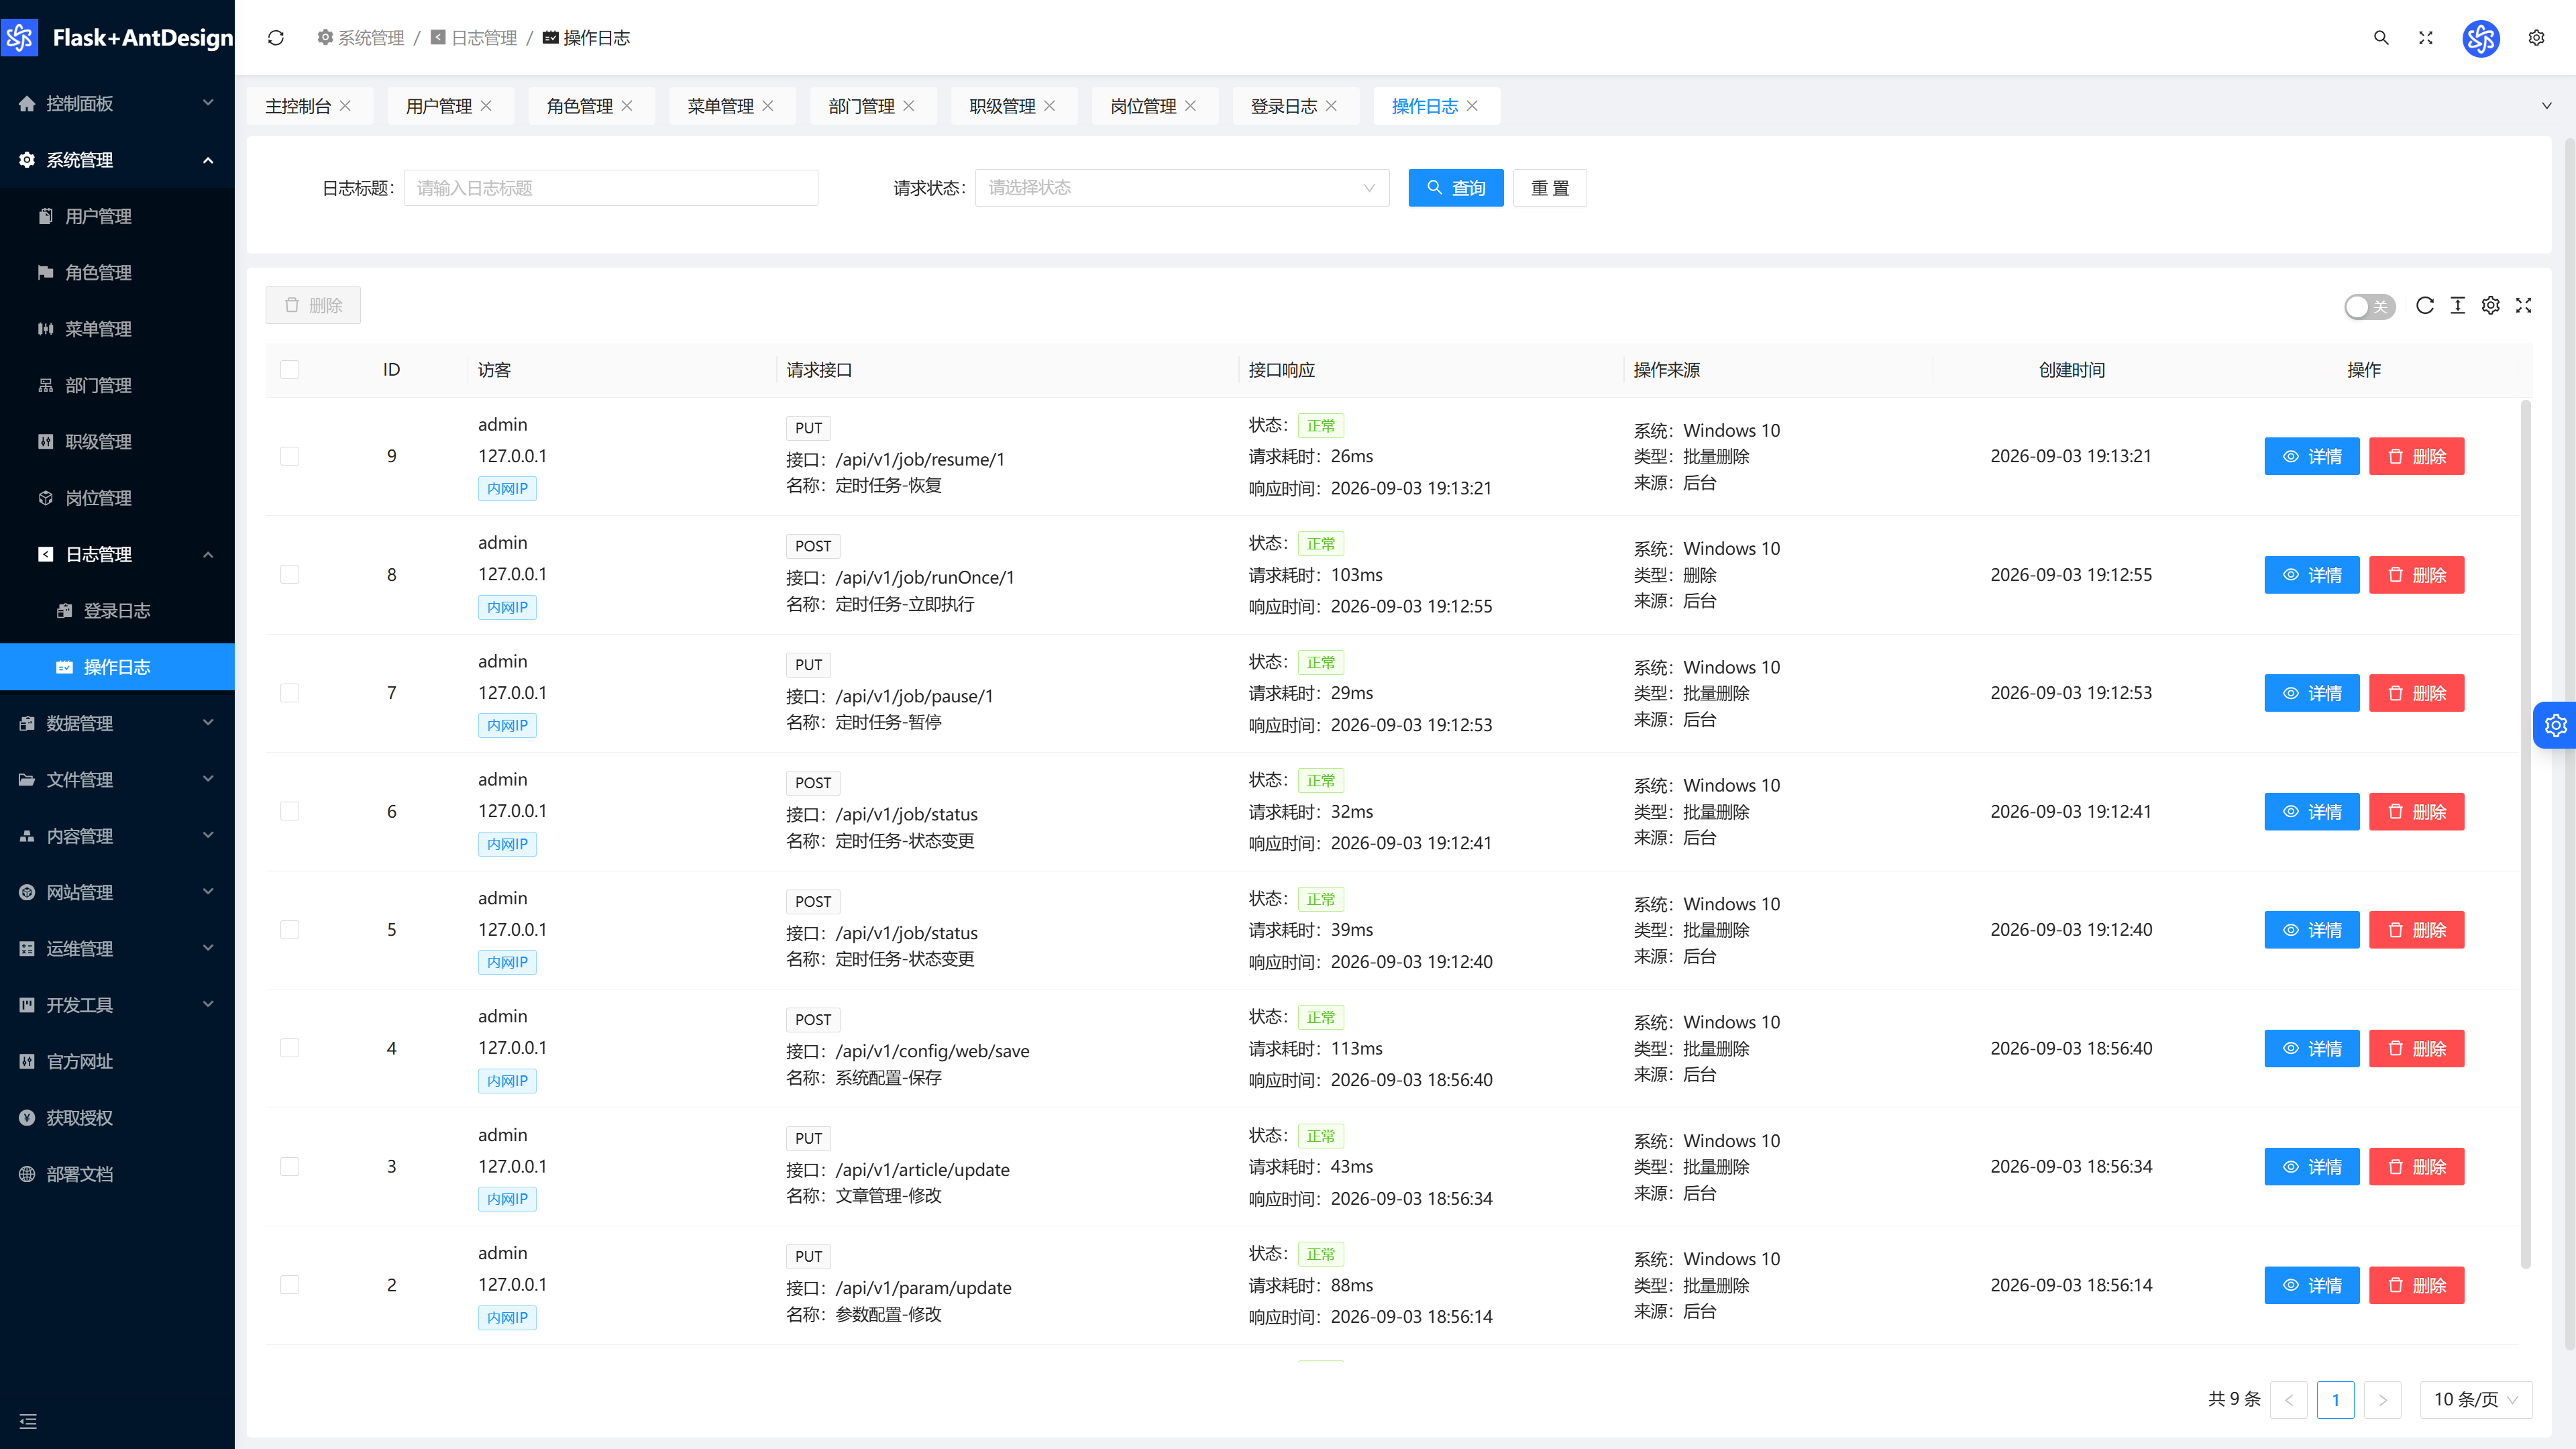Open table column settings gear
Viewport: 2576px width, 1449px height.
coord(2491,306)
